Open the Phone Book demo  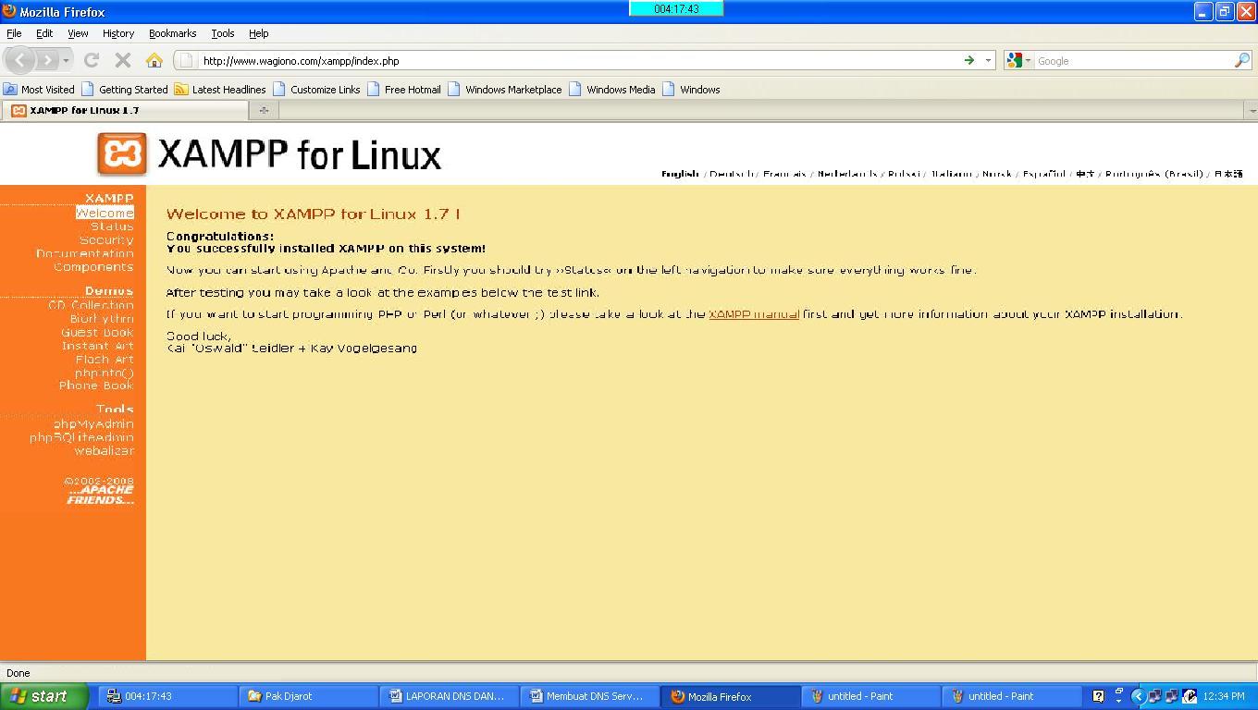[x=96, y=386]
